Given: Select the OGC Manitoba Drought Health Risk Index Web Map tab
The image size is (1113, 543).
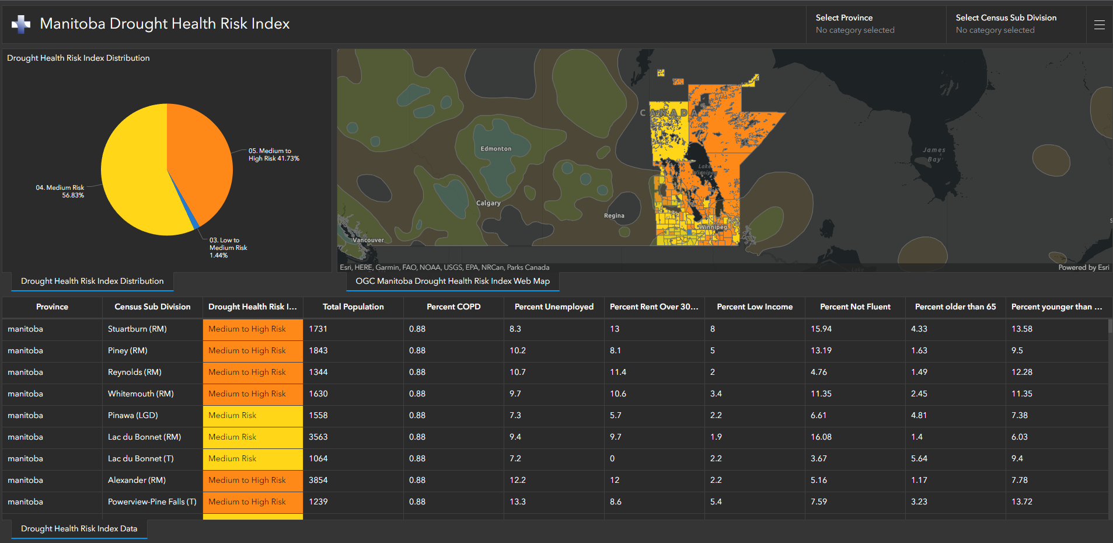Looking at the screenshot, I should (x=452, y=281).
